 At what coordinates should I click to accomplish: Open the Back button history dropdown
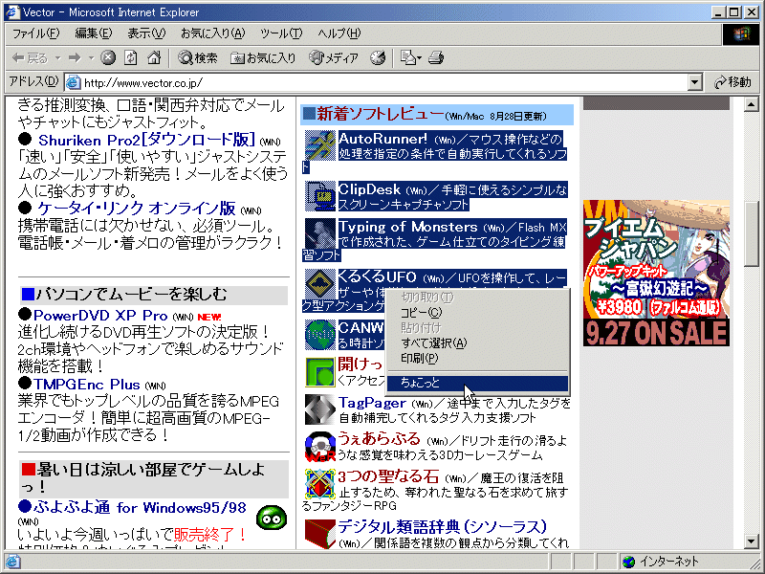pos(57,57)
